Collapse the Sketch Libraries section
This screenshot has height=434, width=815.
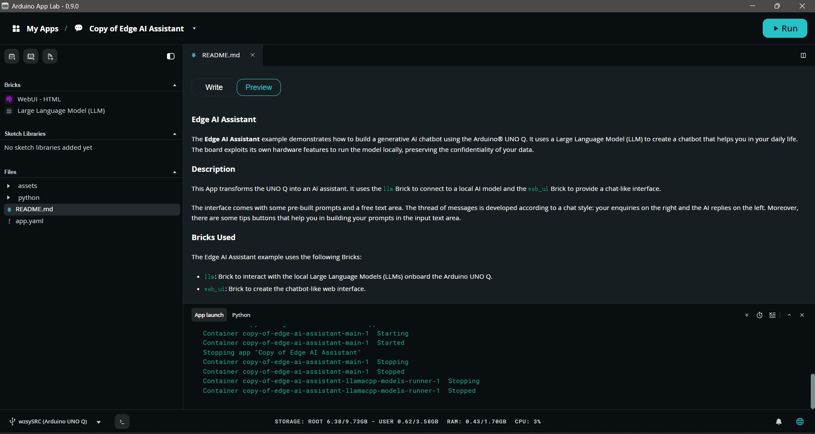point(175,134)
